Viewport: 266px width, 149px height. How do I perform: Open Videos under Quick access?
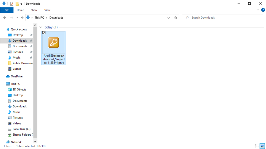(17, 69)
